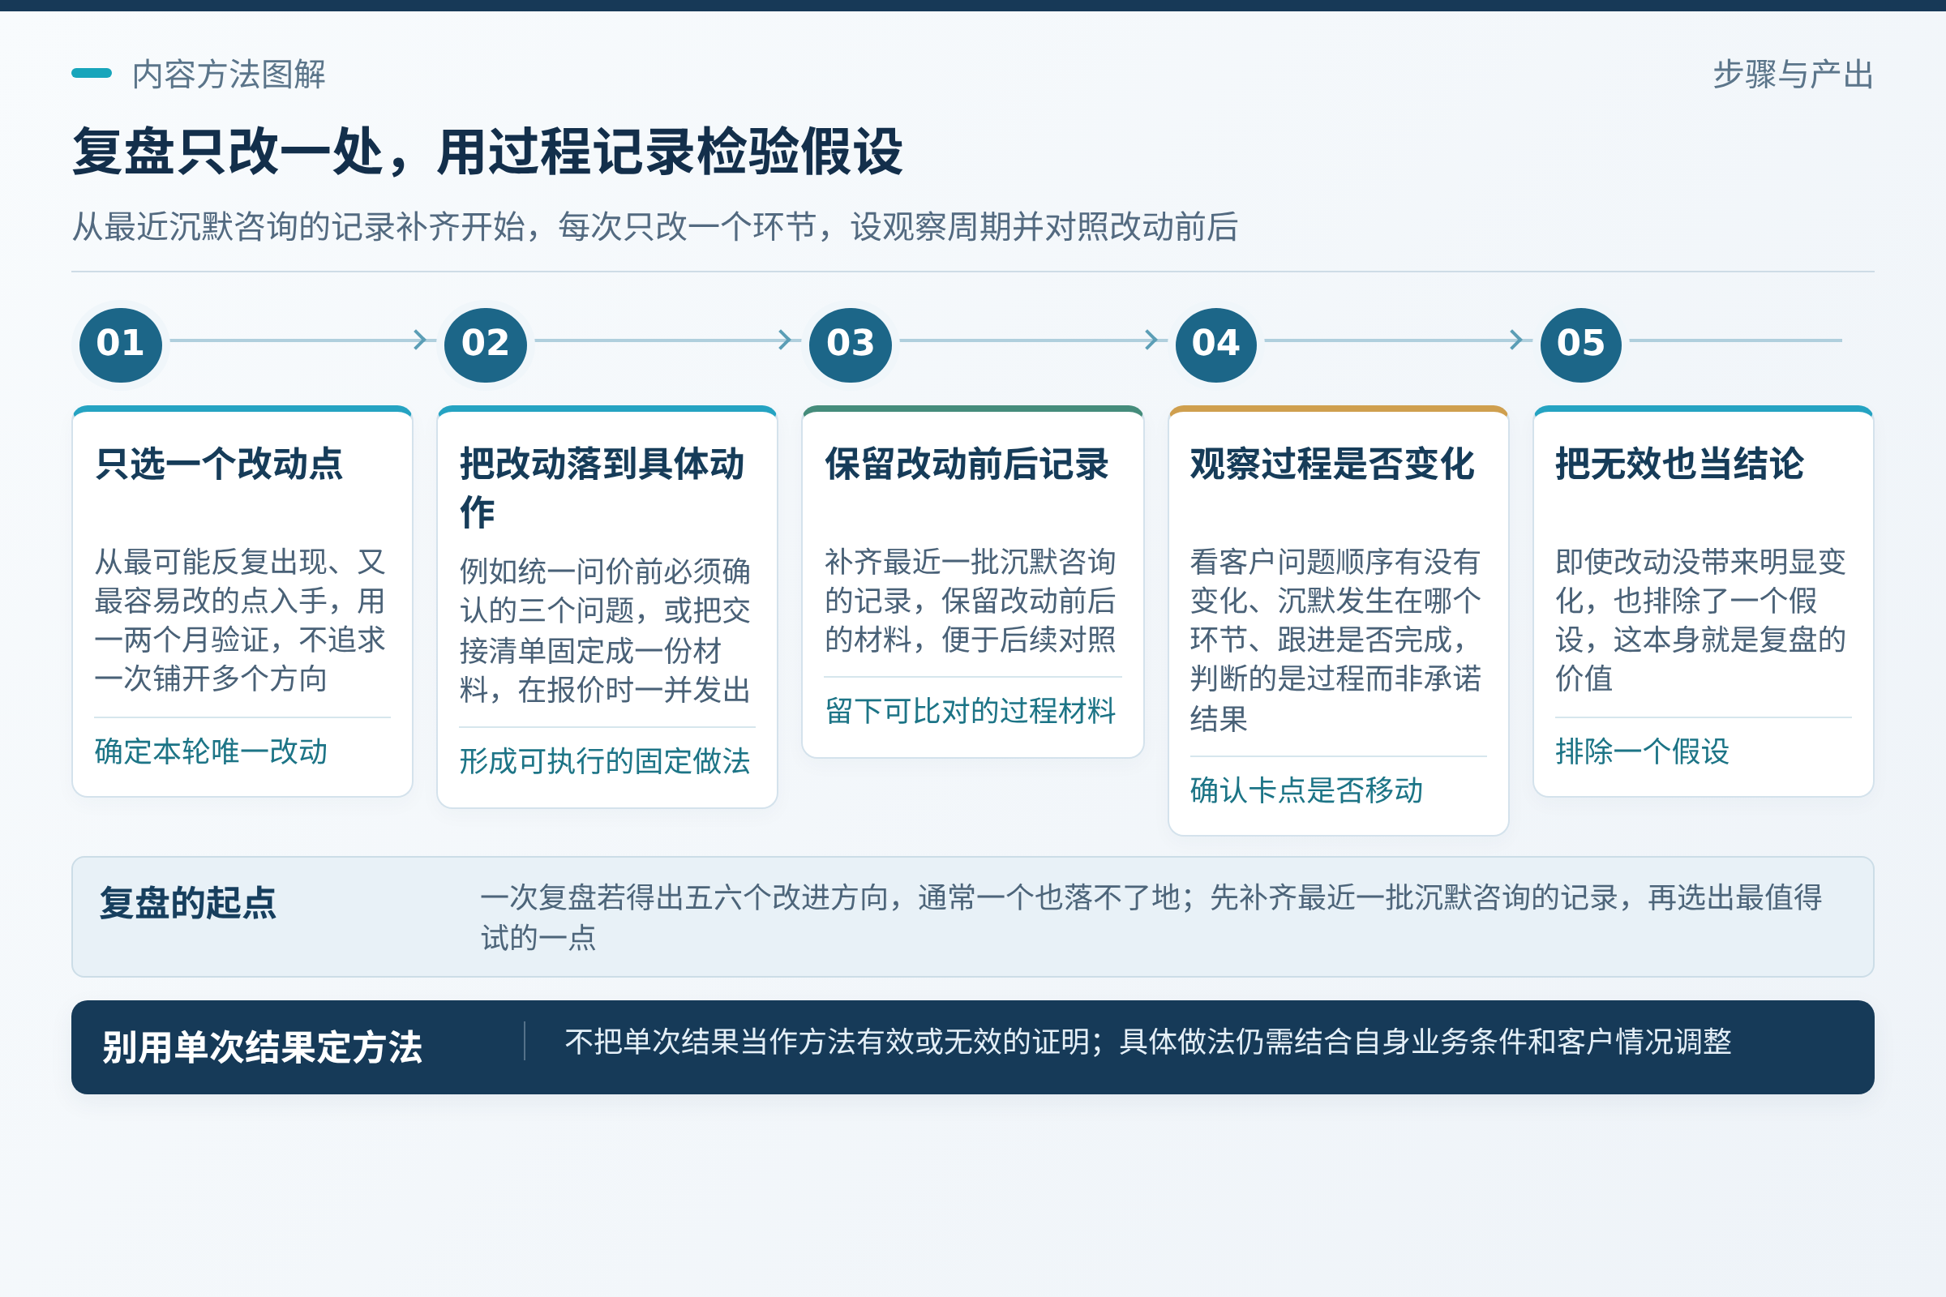Click the paragraph starting 例如统一问价前
This screenshot has width=1946, height=1297.
605,630
